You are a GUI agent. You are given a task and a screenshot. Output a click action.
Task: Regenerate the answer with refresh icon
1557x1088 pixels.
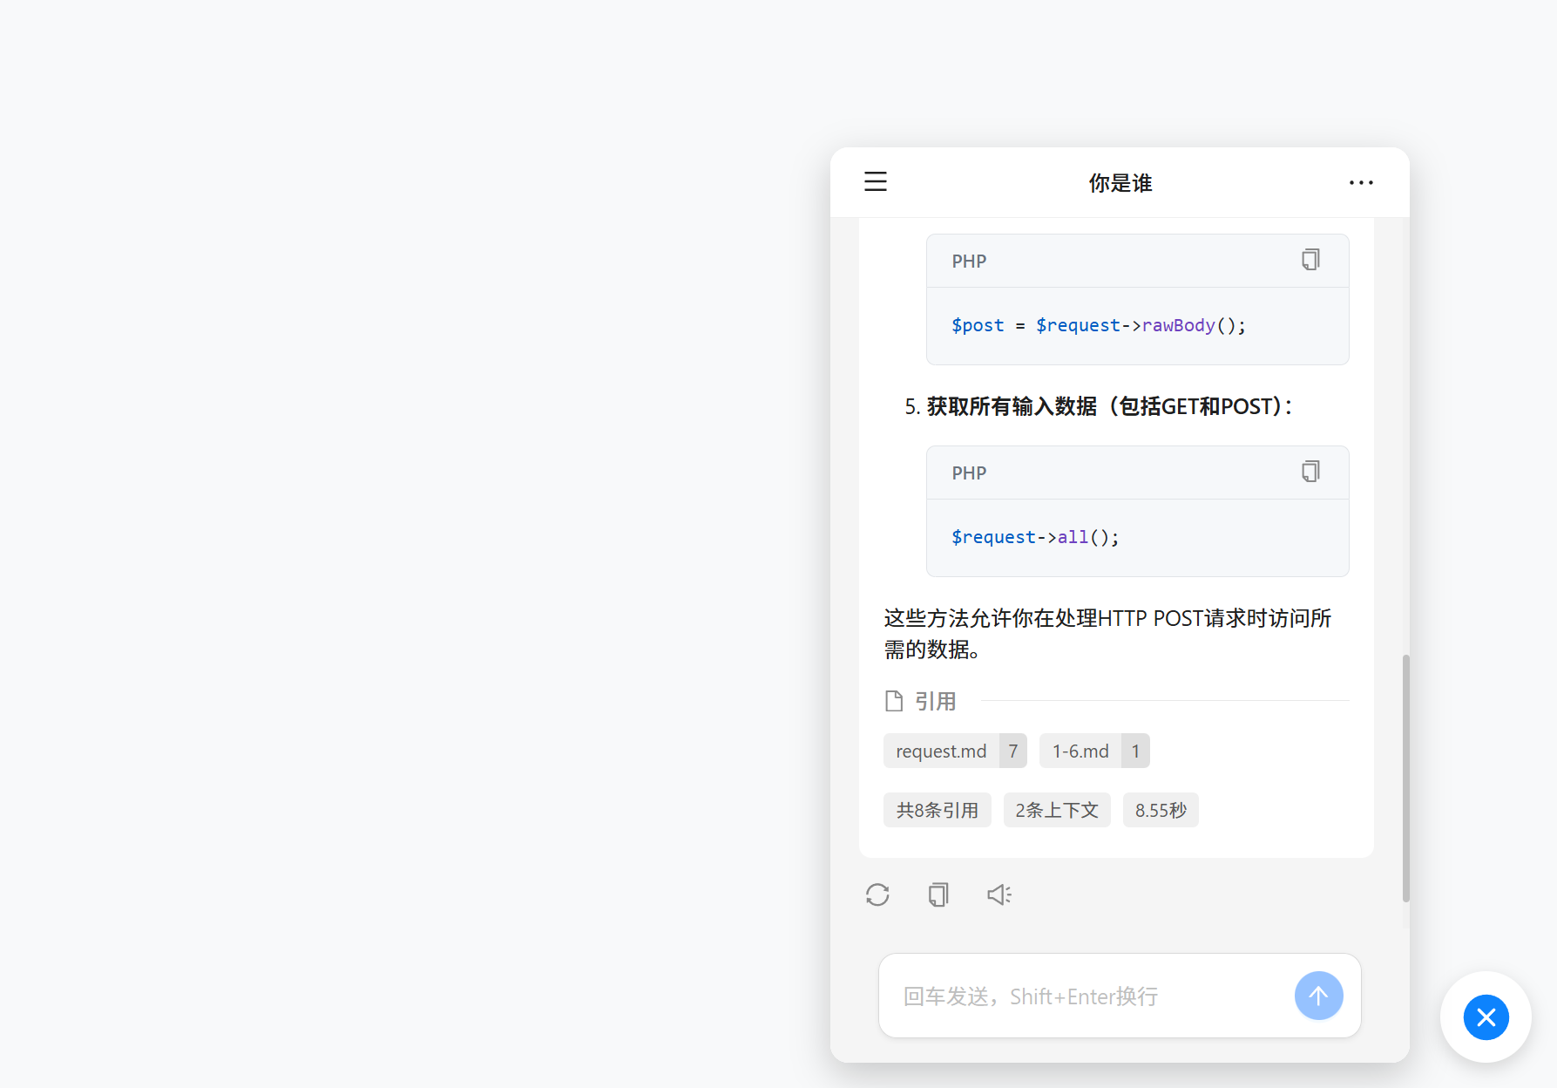click(877, 894)
